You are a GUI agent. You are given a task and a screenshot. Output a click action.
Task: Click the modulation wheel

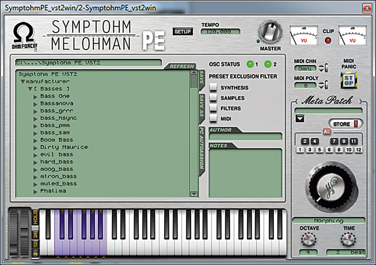point(25,233)
